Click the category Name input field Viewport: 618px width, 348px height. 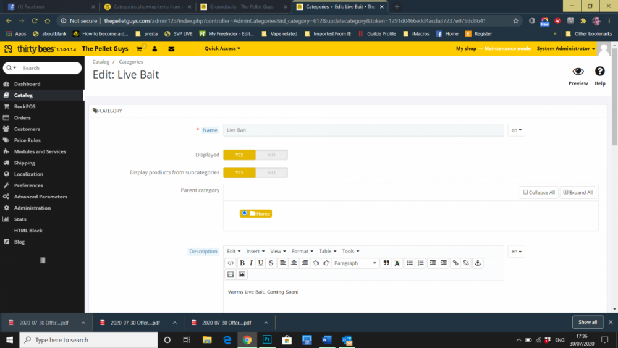coord(363,130)
